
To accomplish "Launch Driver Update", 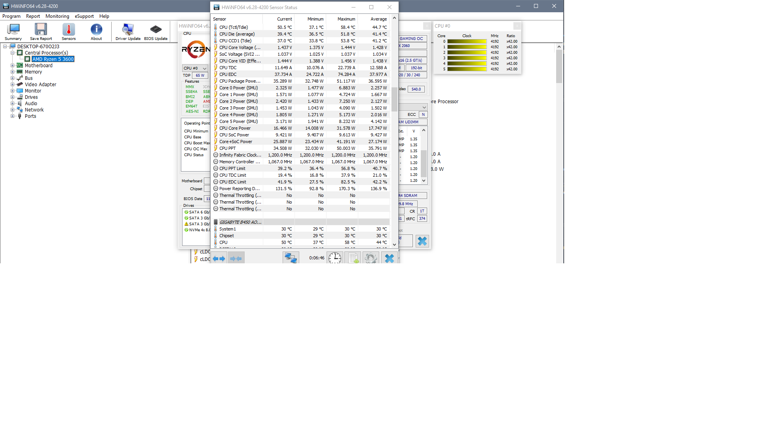I will click(127, 31).
